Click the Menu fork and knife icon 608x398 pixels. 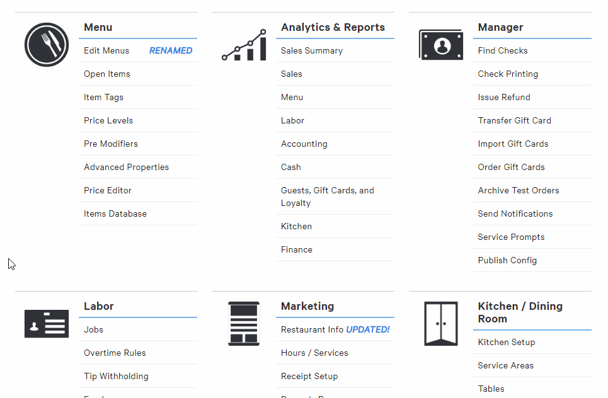point(46,45)
